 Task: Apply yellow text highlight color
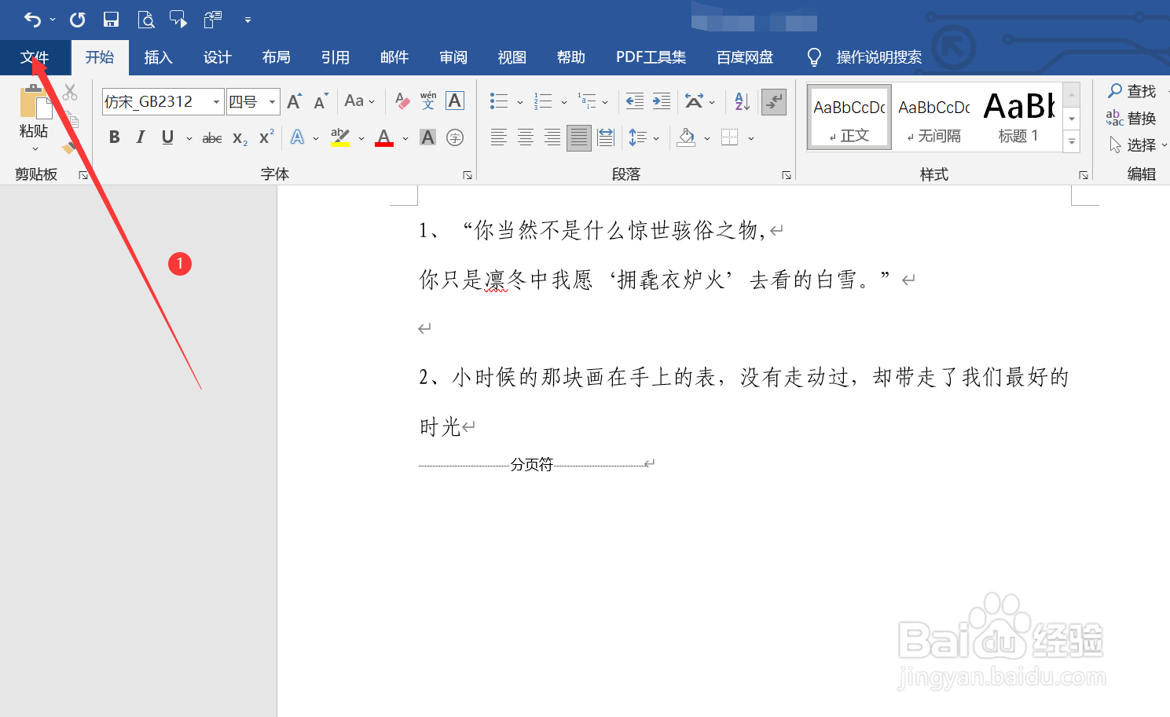339,137
